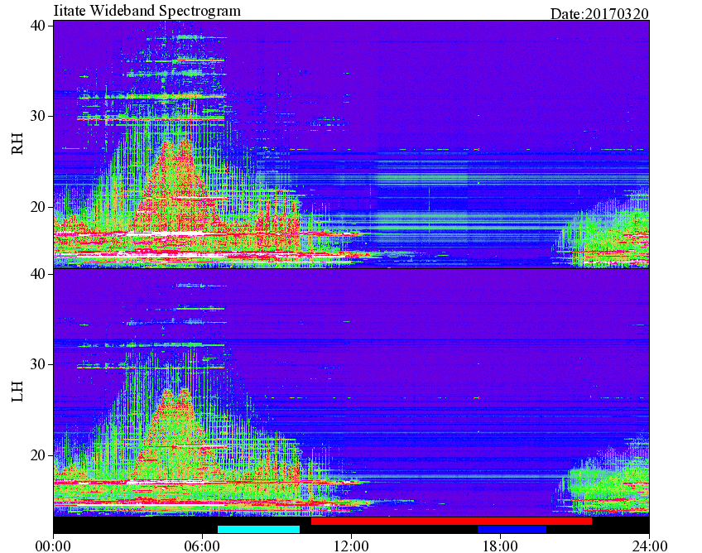
Task: Click the 40 tick on the LH axis
Action: pos(38,273)
